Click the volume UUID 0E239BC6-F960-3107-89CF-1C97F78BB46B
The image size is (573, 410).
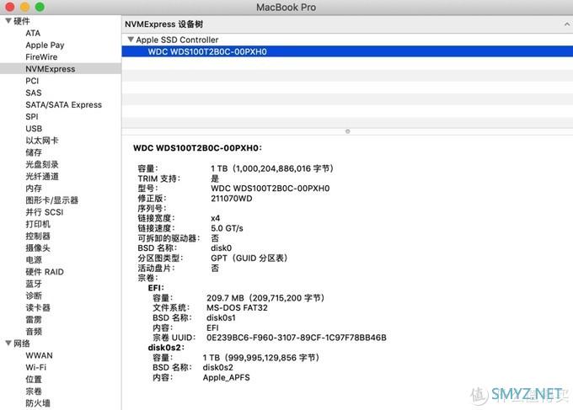297,338
